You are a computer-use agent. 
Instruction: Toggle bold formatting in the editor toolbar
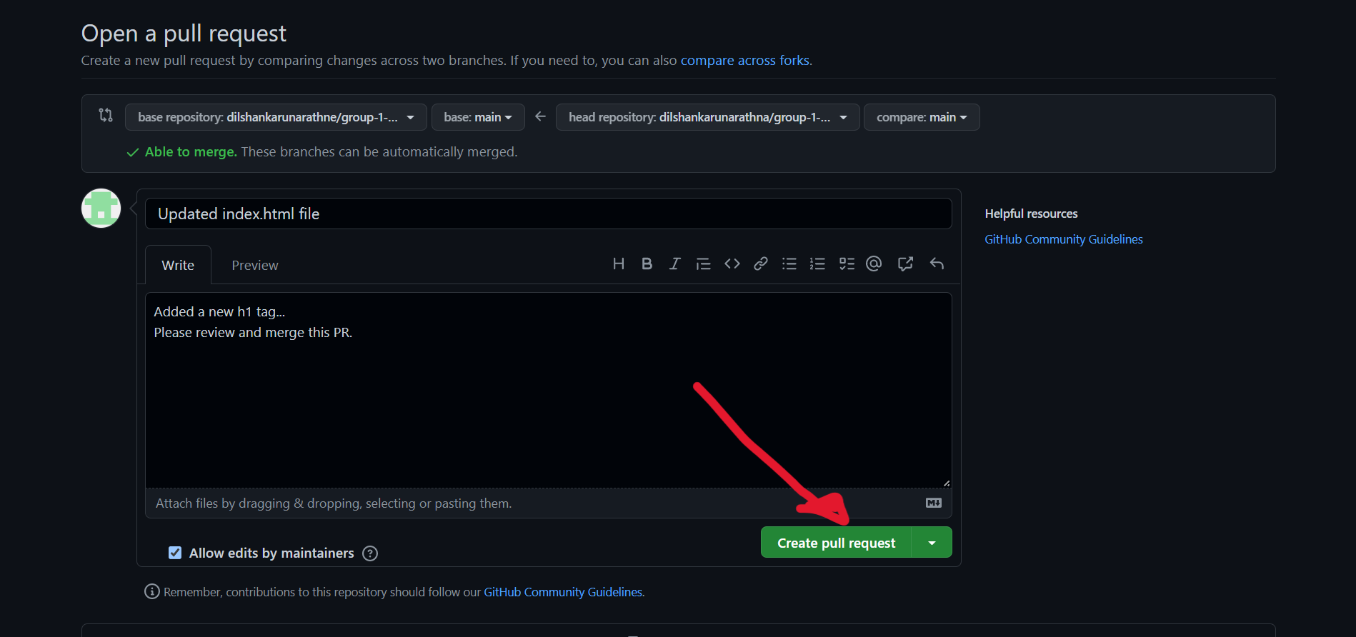point(647,264)
